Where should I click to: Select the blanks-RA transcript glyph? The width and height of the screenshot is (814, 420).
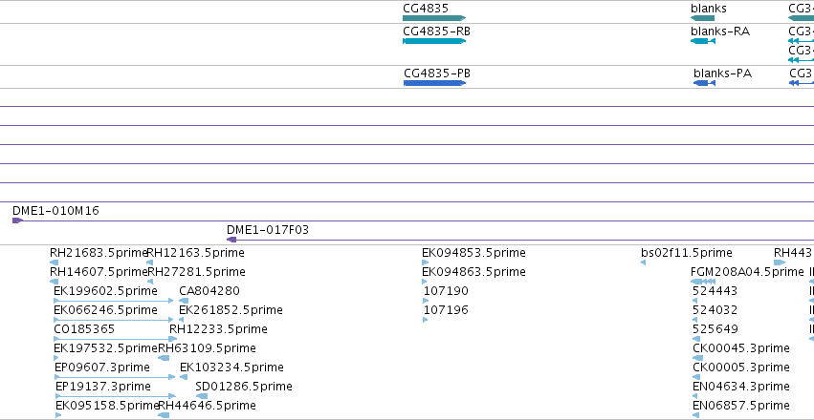tap(703, 41)
